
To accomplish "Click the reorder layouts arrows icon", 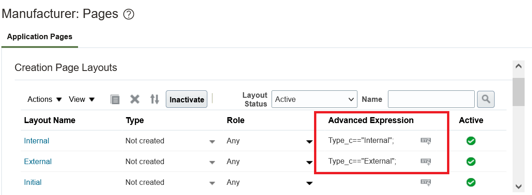I will point(155,99).
